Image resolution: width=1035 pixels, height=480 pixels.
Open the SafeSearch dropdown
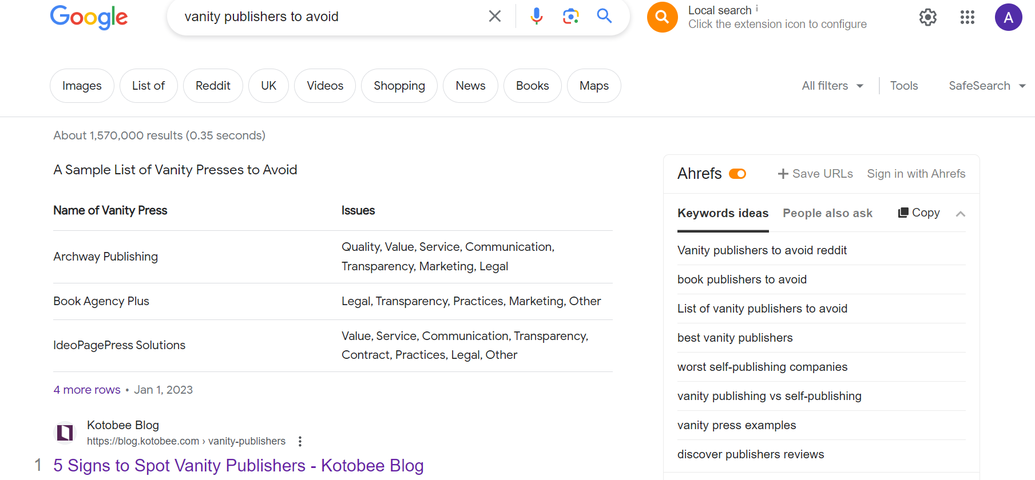pyautogui.click(x=986, y=86)
